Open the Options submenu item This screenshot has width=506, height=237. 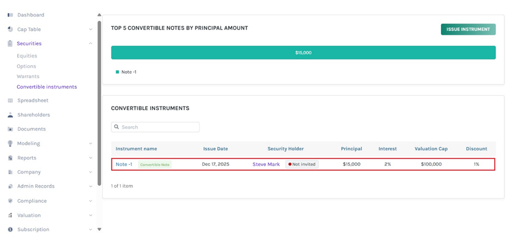click(26, 66)
